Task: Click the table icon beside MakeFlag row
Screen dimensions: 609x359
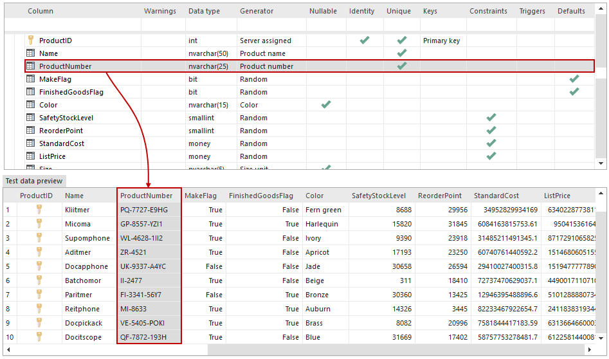Action: click(x=30, y=79)
